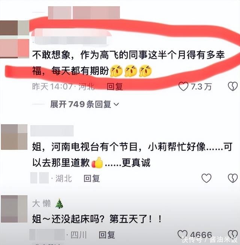Like the 河南电视台 comment from 湖北
The image size is (240, 245).
click(206, 178)
